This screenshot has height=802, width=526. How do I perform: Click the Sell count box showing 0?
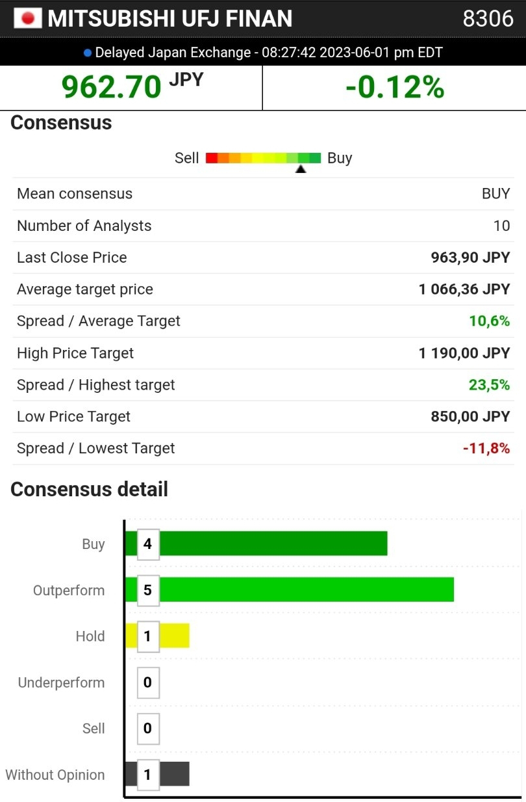pyautogui.click(x=148, y=728)
